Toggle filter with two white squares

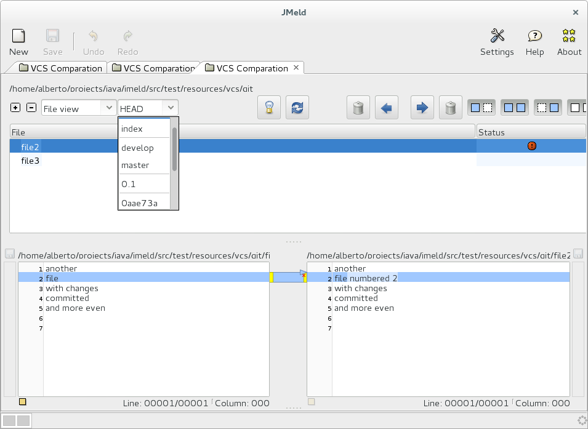click(577, 108)
